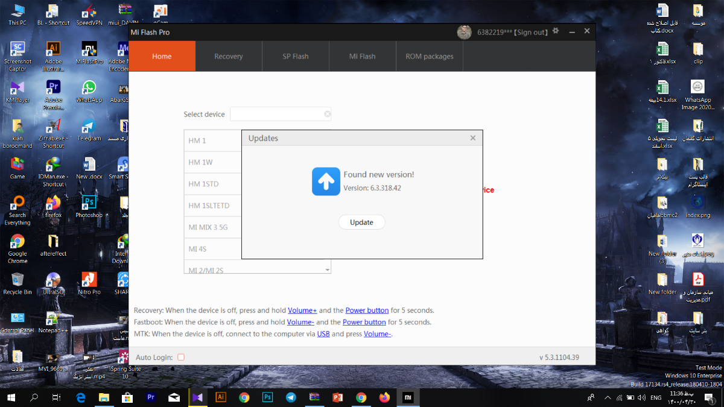Launch UltraISO desktop shortcut

click(x=53, y=283)
